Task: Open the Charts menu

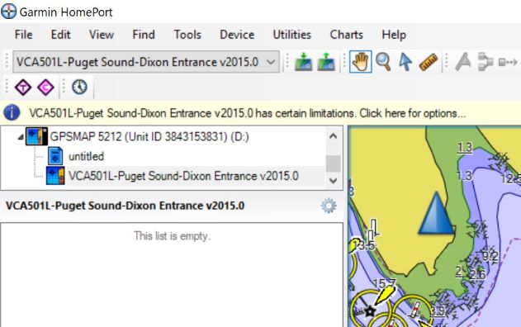Action: coord(346,35)
